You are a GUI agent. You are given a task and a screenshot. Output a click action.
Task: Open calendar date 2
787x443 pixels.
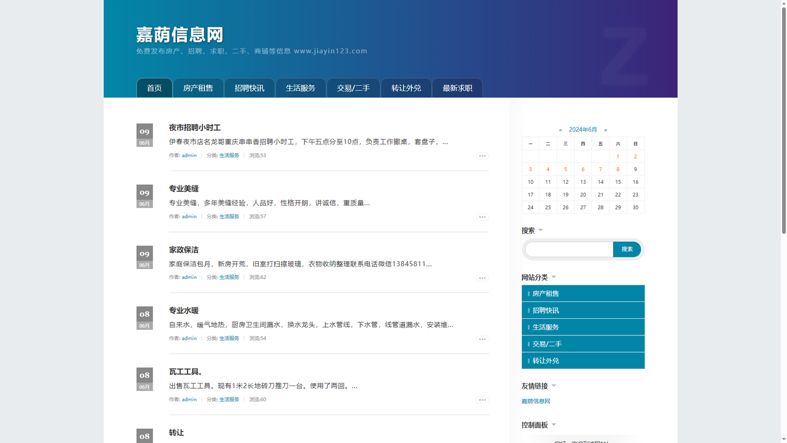[636, 156]
